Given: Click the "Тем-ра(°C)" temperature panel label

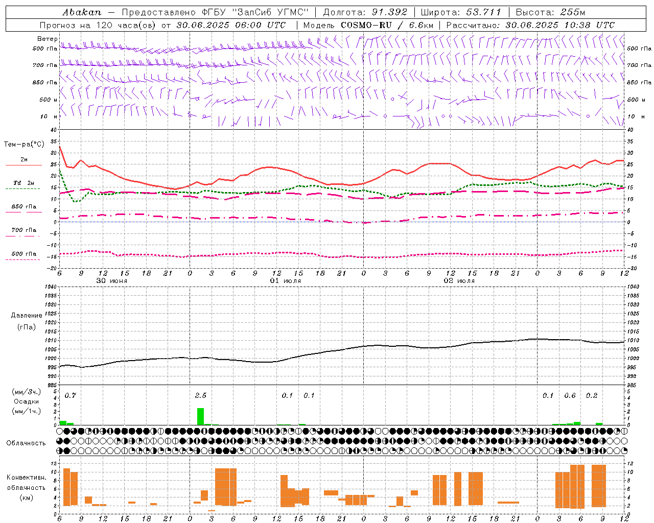Looking at the screenshot, I should (24, 145).
